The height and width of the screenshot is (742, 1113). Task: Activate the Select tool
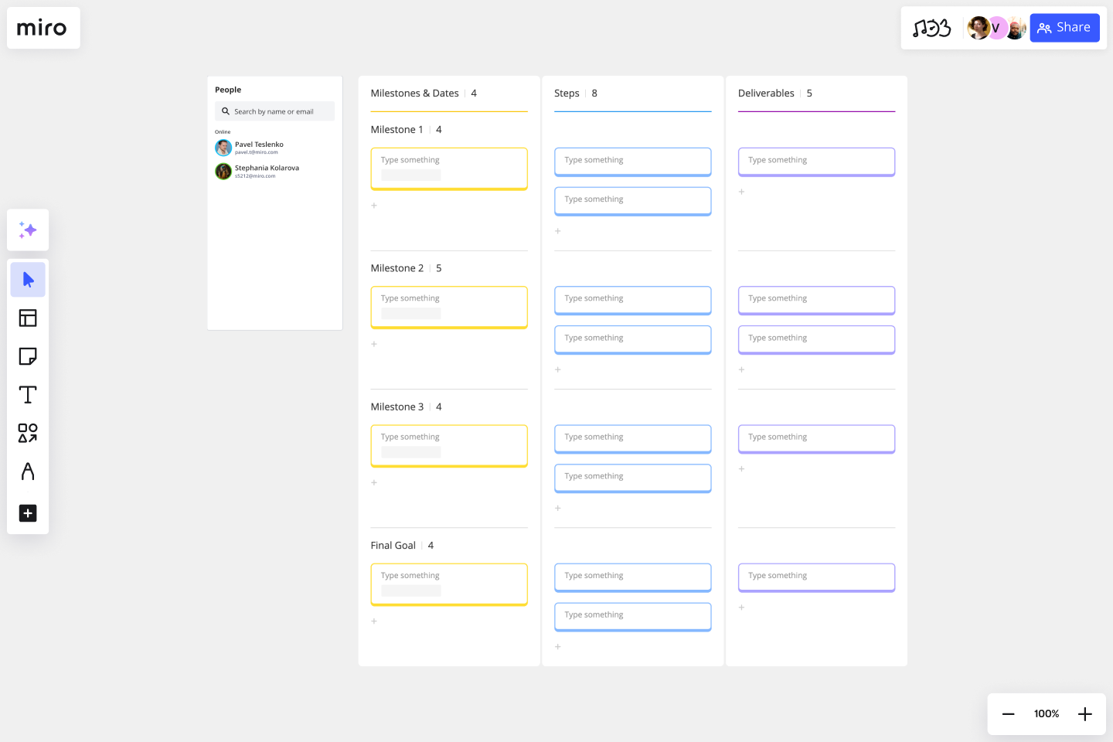(28, 279)
